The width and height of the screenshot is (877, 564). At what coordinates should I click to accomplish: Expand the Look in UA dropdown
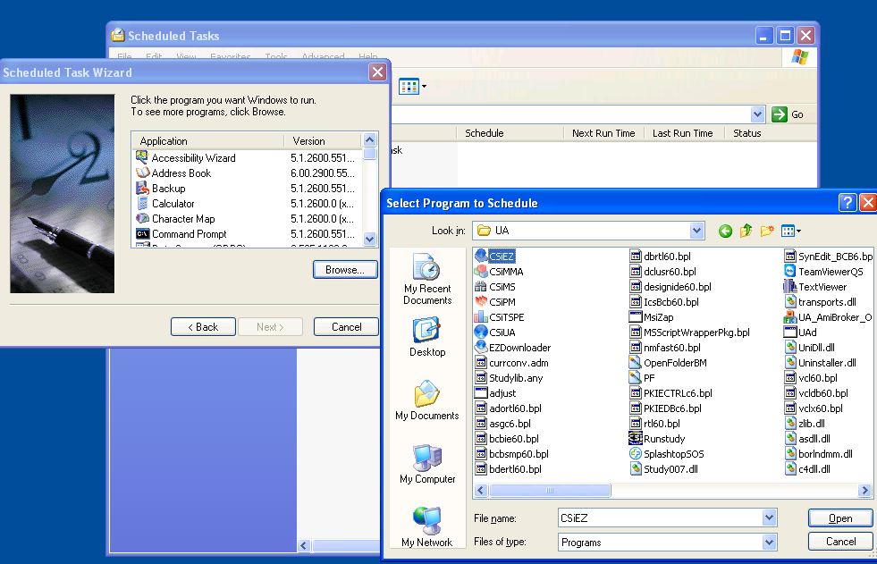tap(696, 231)
